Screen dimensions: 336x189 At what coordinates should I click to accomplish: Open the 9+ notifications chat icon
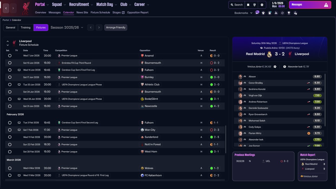(257, 13)
